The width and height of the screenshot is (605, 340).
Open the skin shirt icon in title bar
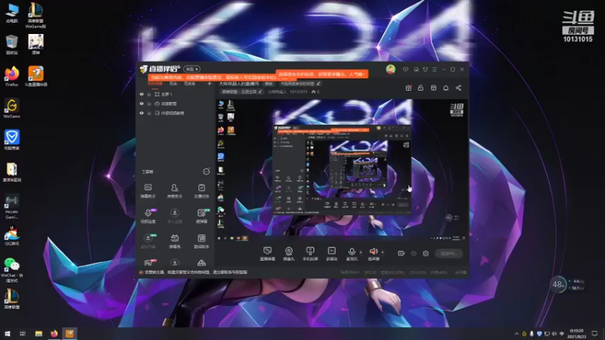(x=425, y=70)
